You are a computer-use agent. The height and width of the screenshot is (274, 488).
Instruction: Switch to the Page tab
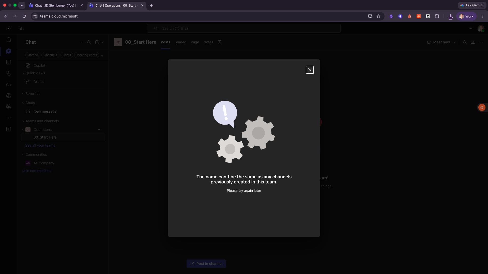(195, 42)
